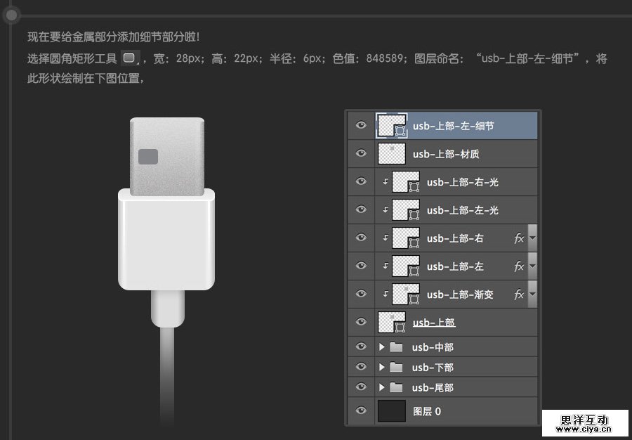
Task: Collapse the effects list on usb-上部-右
Action: [532, 238]
